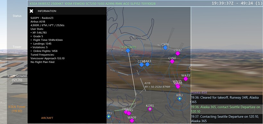Open the Status menu item
Image resolution: width=263 pixels, height=124 pixels.
pos(17,16)
